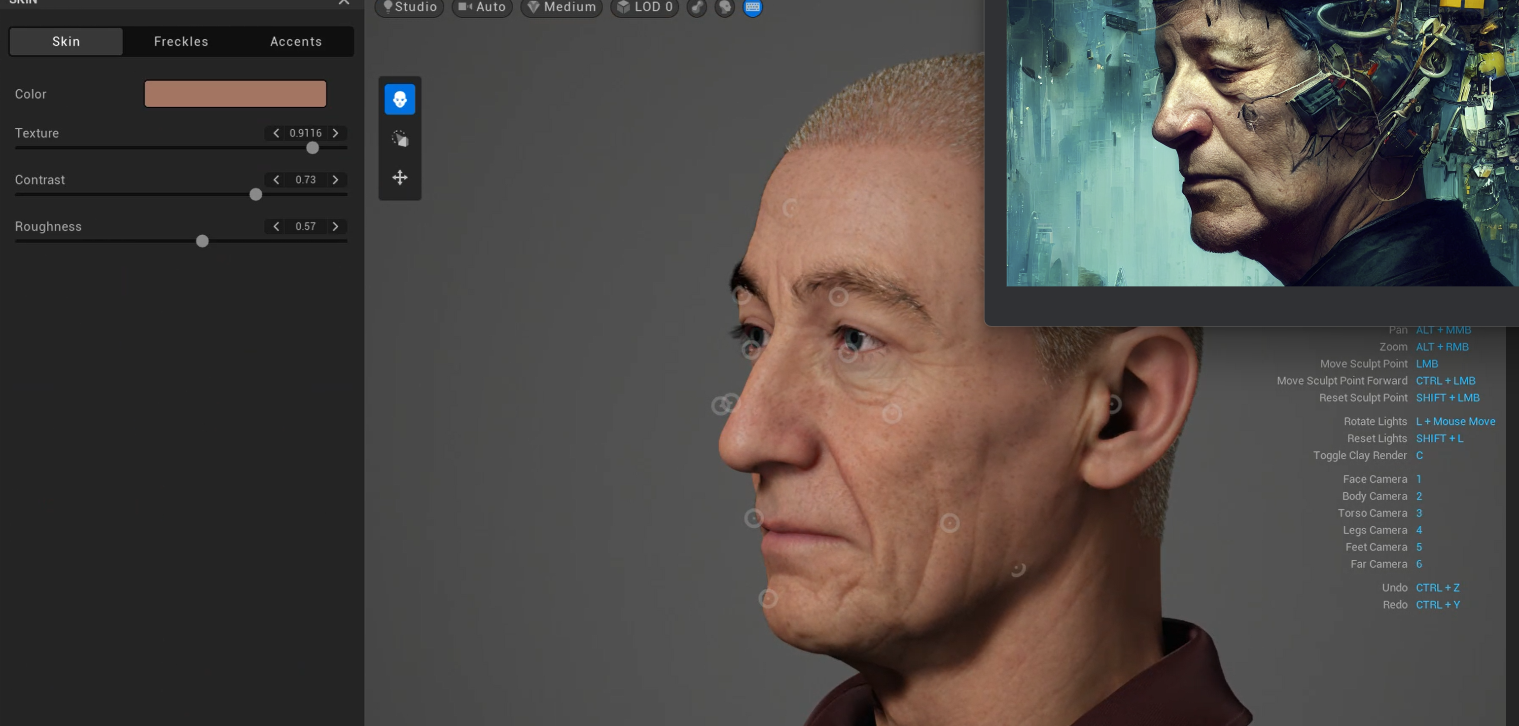Click the Contrast slider handle
1519x726 pixels.
[255, 195]
